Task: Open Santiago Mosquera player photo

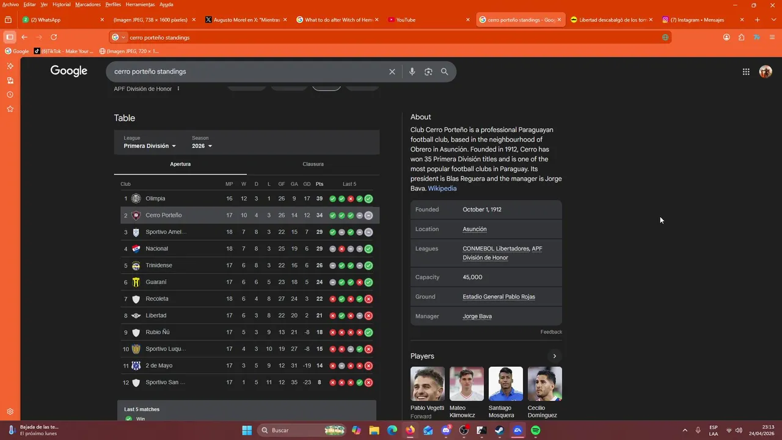Action: [506, 384]
